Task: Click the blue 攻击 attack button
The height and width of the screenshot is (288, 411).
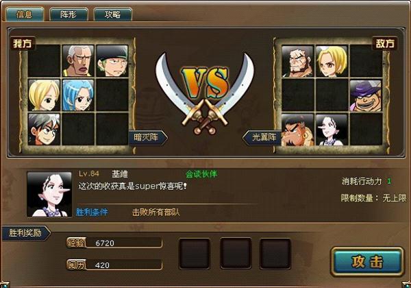Action: 367,261
